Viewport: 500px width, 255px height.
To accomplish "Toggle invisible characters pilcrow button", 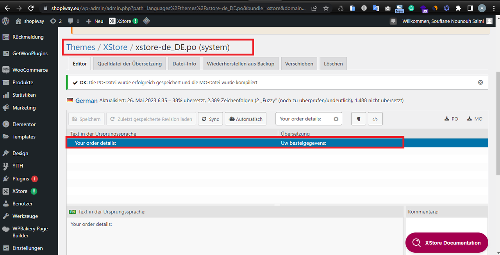I will [359, 119].
